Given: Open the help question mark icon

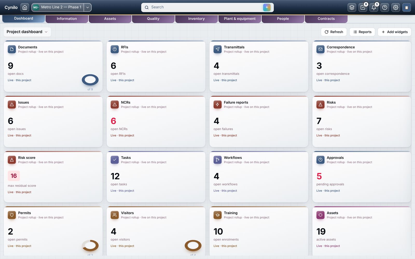Looking at the screenshot, I should 385,8.
